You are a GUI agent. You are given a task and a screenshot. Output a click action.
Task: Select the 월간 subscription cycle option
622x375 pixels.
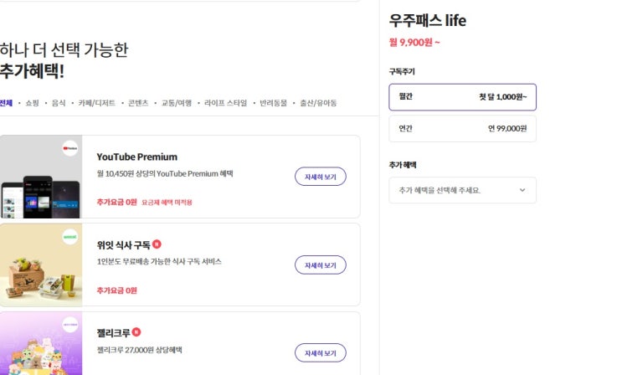pos(462,97)
